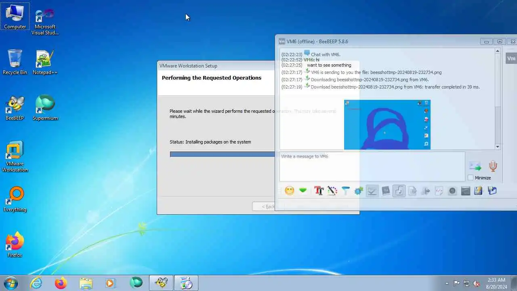Click 'VM6 is sending to you the file' line

(376, 72)
